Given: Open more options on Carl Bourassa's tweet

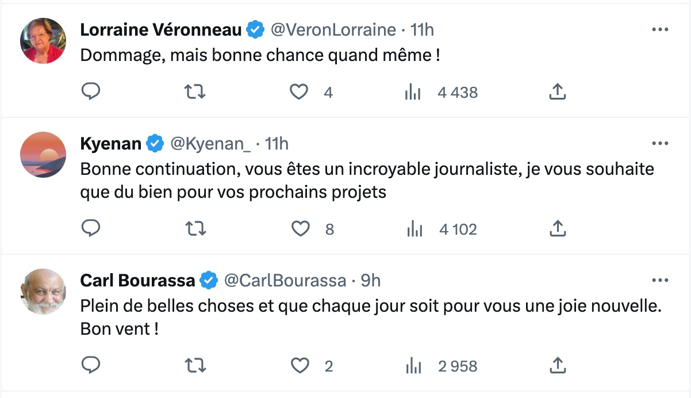Looking at the screenshot, I should click(x=659, y=280).
